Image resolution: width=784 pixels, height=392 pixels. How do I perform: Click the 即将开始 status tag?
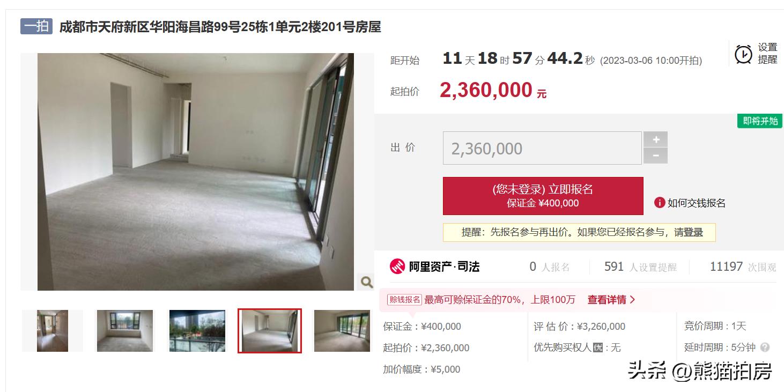click(x=760, y=121)
